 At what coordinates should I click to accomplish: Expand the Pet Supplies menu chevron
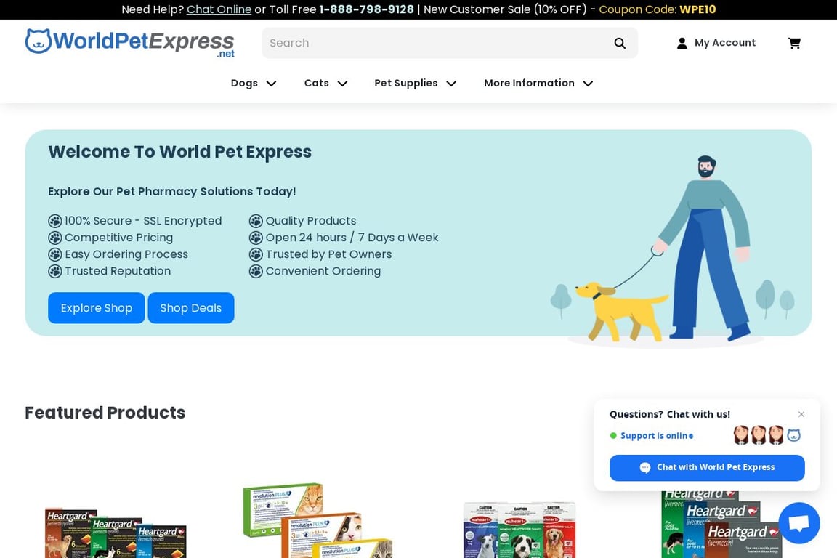coord(451,84)
